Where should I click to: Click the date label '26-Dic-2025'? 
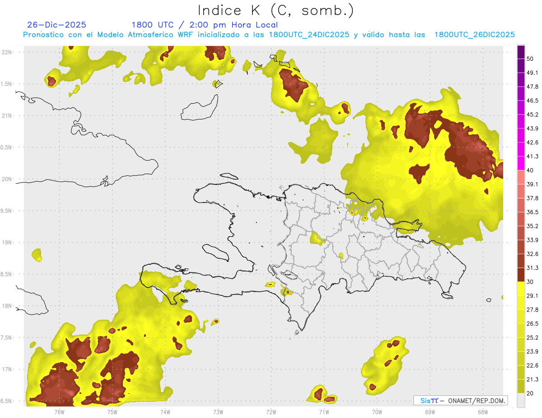point(56,25)
